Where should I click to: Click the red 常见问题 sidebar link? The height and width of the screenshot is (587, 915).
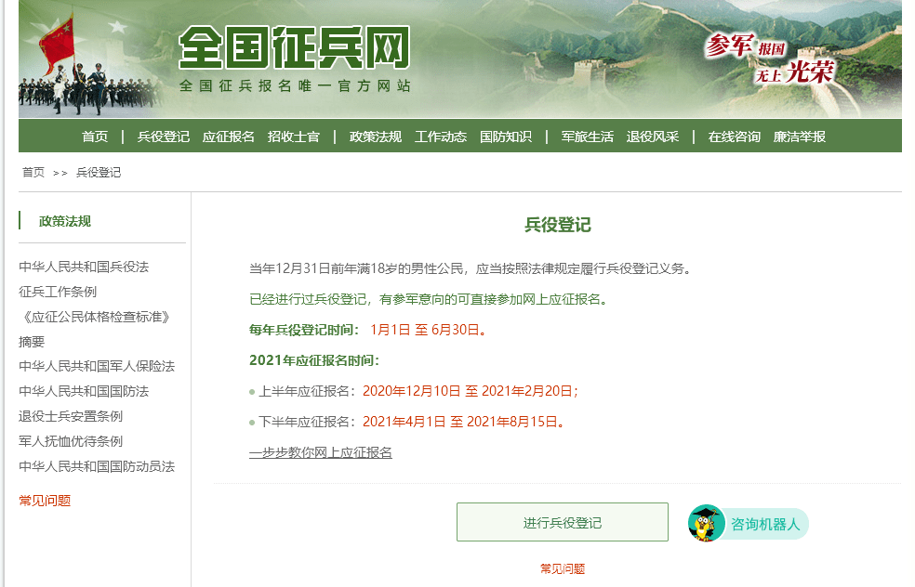point(45,500)
